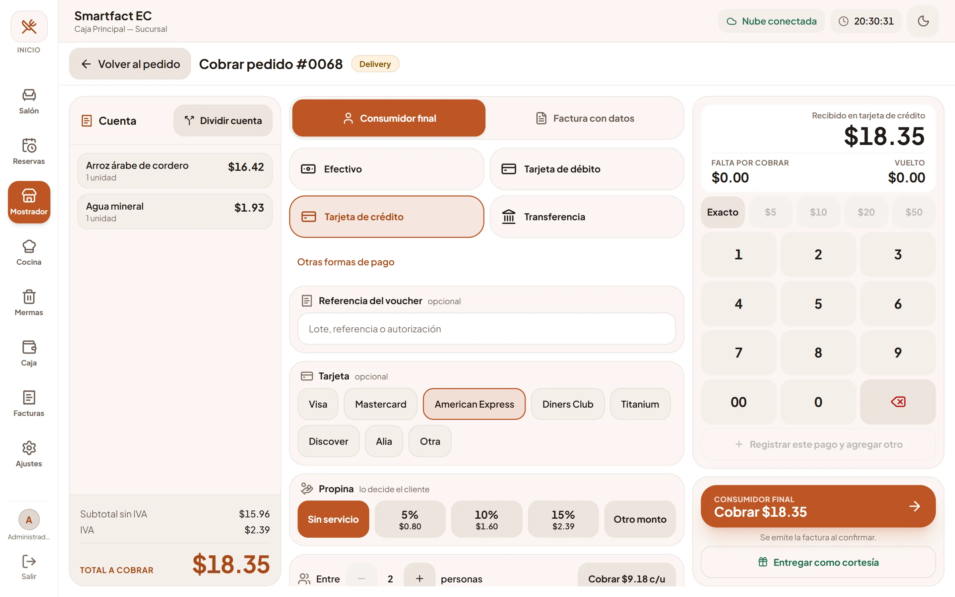Go to Salón in sidebar
The width and height of the screenshot is (955, 597).
(29, 101)
